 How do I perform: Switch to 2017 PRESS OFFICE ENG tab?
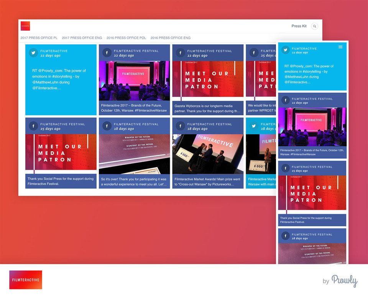point(82,38)
